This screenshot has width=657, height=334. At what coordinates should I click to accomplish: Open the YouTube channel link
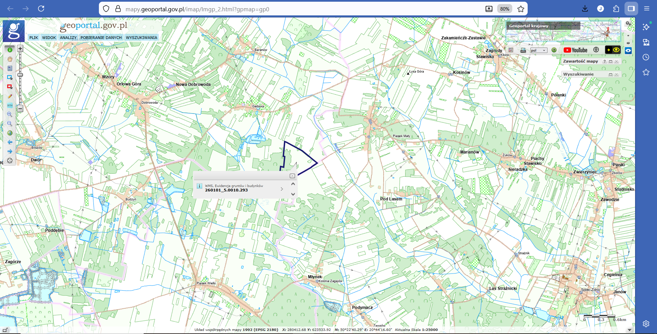(576, 50)
